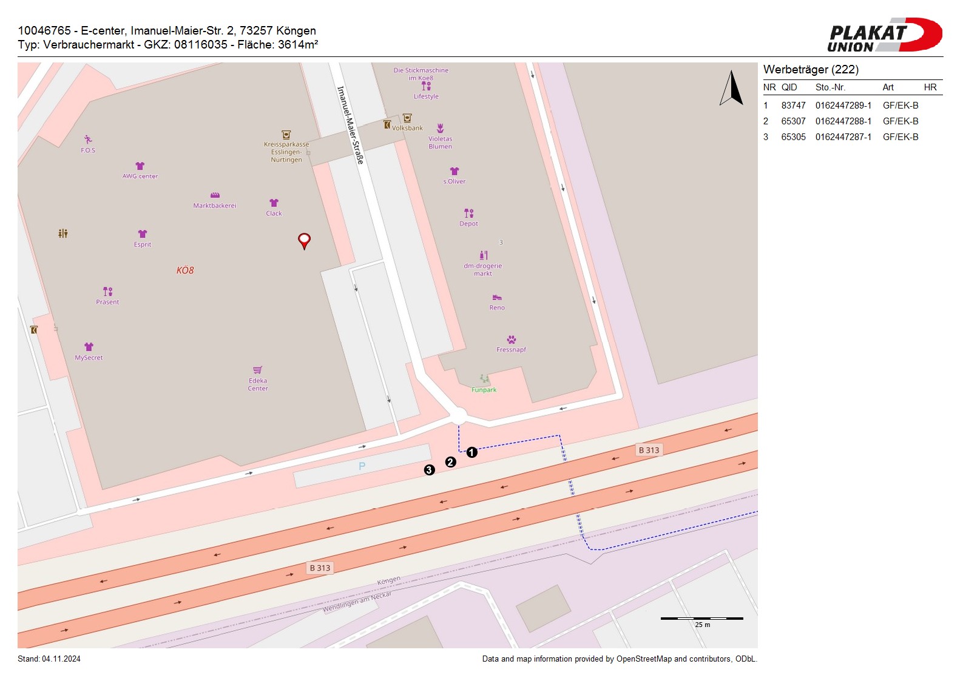Click the north arrow compass

click(732, 89)
